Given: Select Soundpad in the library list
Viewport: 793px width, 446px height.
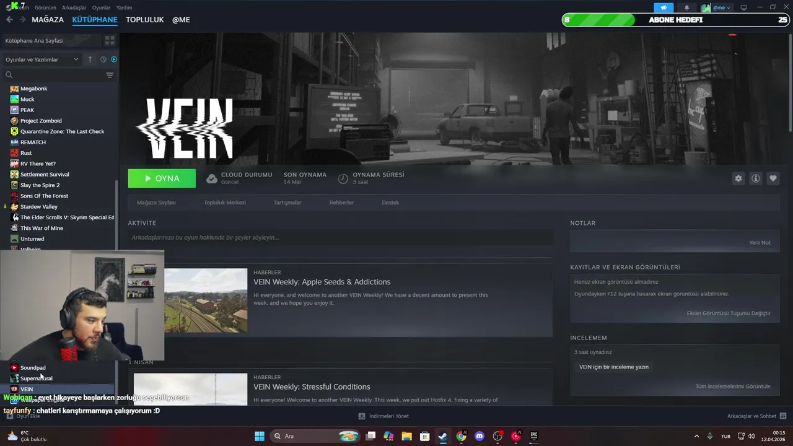Looking at the screenshot, I should (33, 368).
